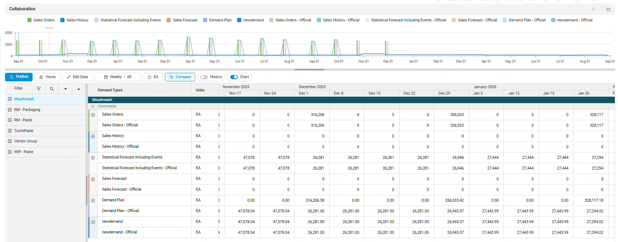Image resolution: width=618 pixels, height=242 pixels.
Task: Expand the RM - Packaging tree node
Action: point(10,110)
